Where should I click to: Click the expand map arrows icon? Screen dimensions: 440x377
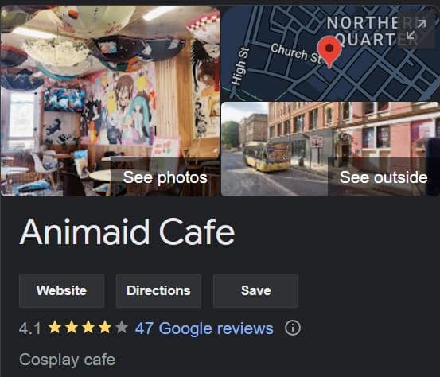click(416, 29)
